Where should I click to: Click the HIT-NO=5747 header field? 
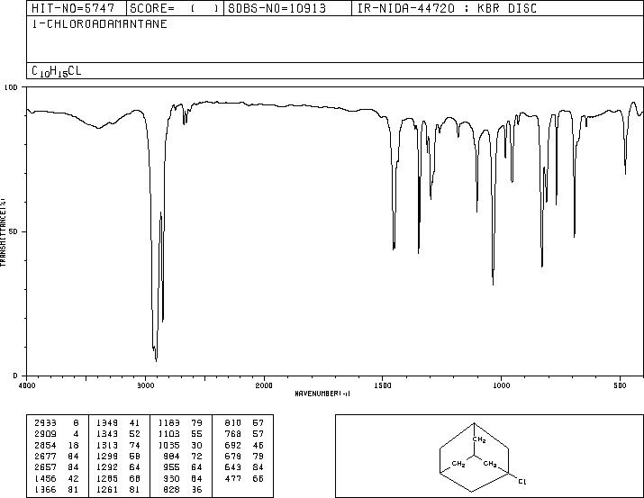73,8
